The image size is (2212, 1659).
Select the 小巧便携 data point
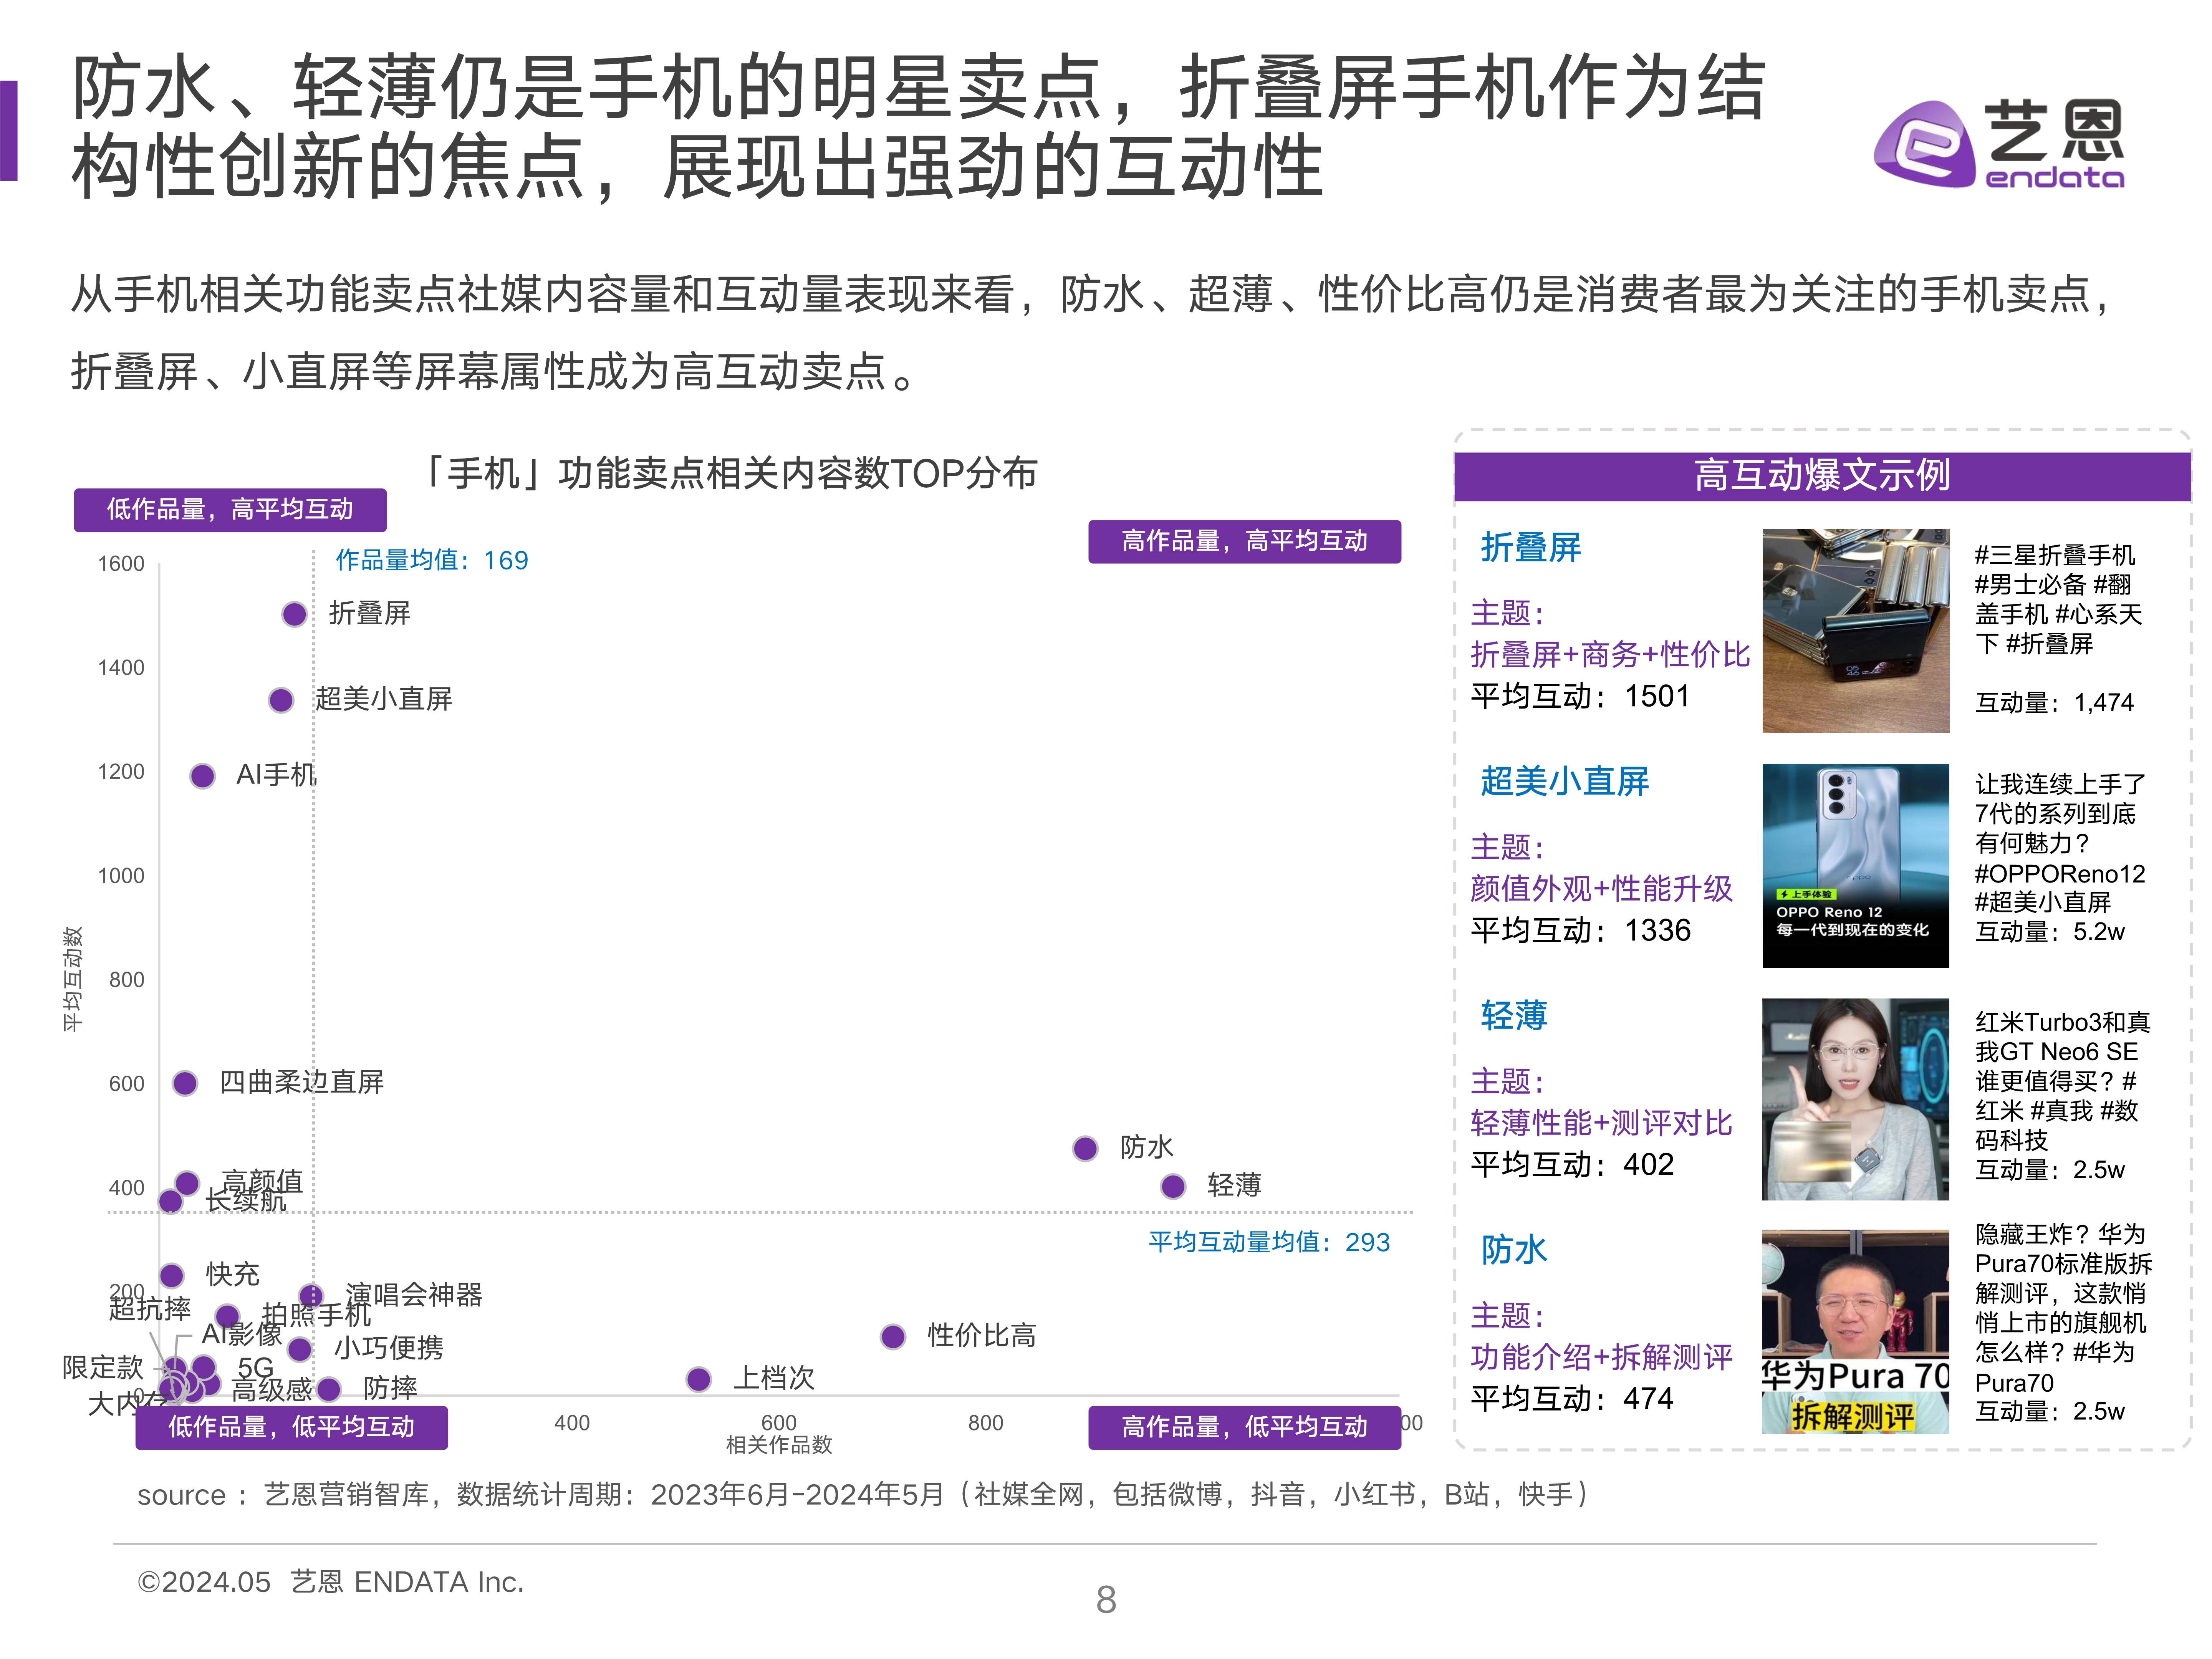(x=299, y=1349)
